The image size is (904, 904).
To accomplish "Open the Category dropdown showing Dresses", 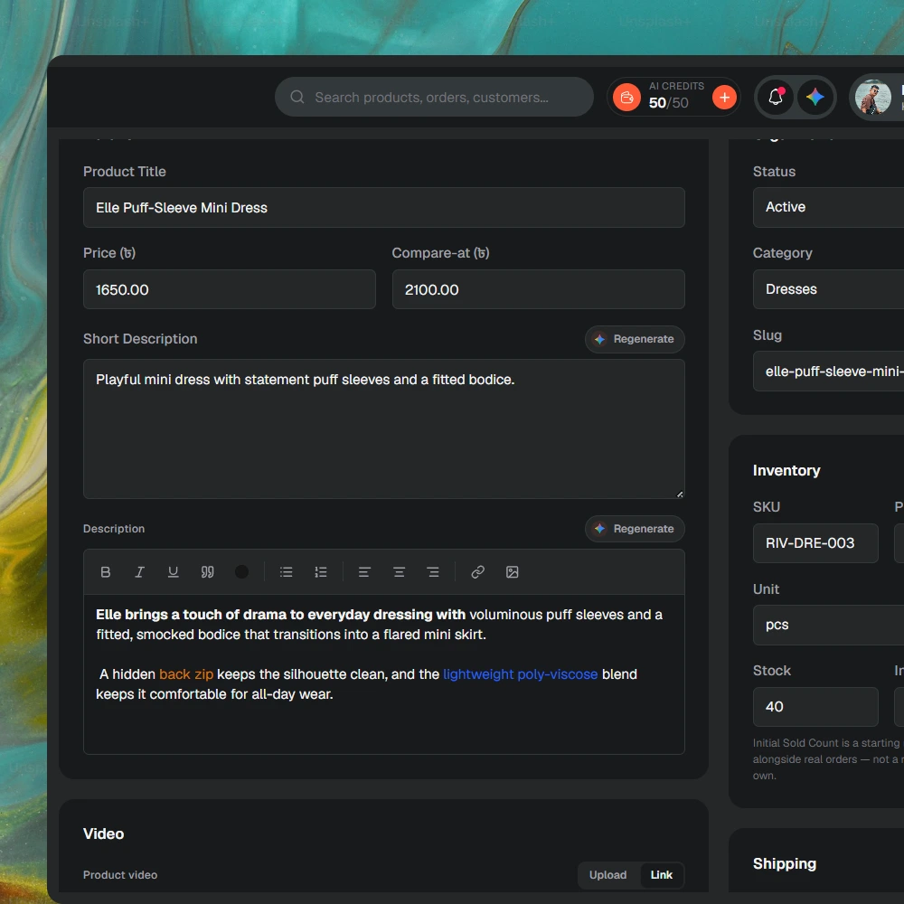I will [x=828, y=289].
